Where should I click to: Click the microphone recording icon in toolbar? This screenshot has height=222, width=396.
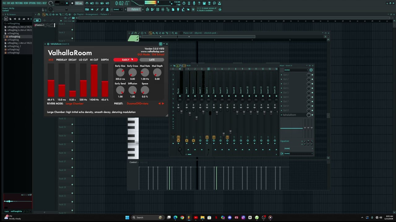pos(194,3)
